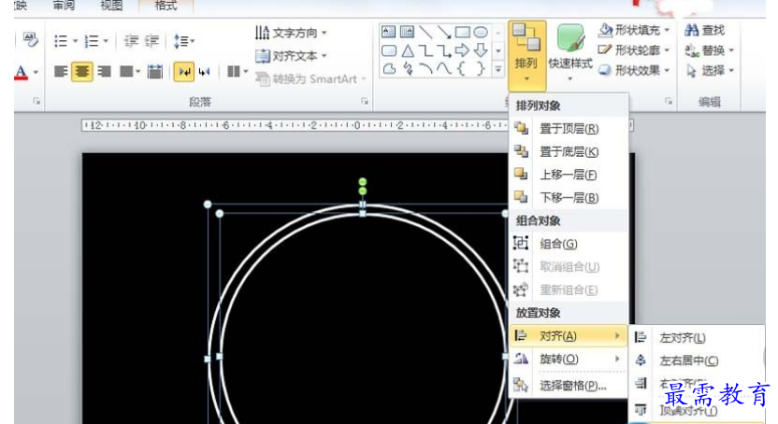
Task: Expand the bullet list style dropdown arrow
Action: (x=76, y=40)
